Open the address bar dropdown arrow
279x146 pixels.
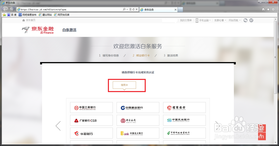tap(127, 9)
